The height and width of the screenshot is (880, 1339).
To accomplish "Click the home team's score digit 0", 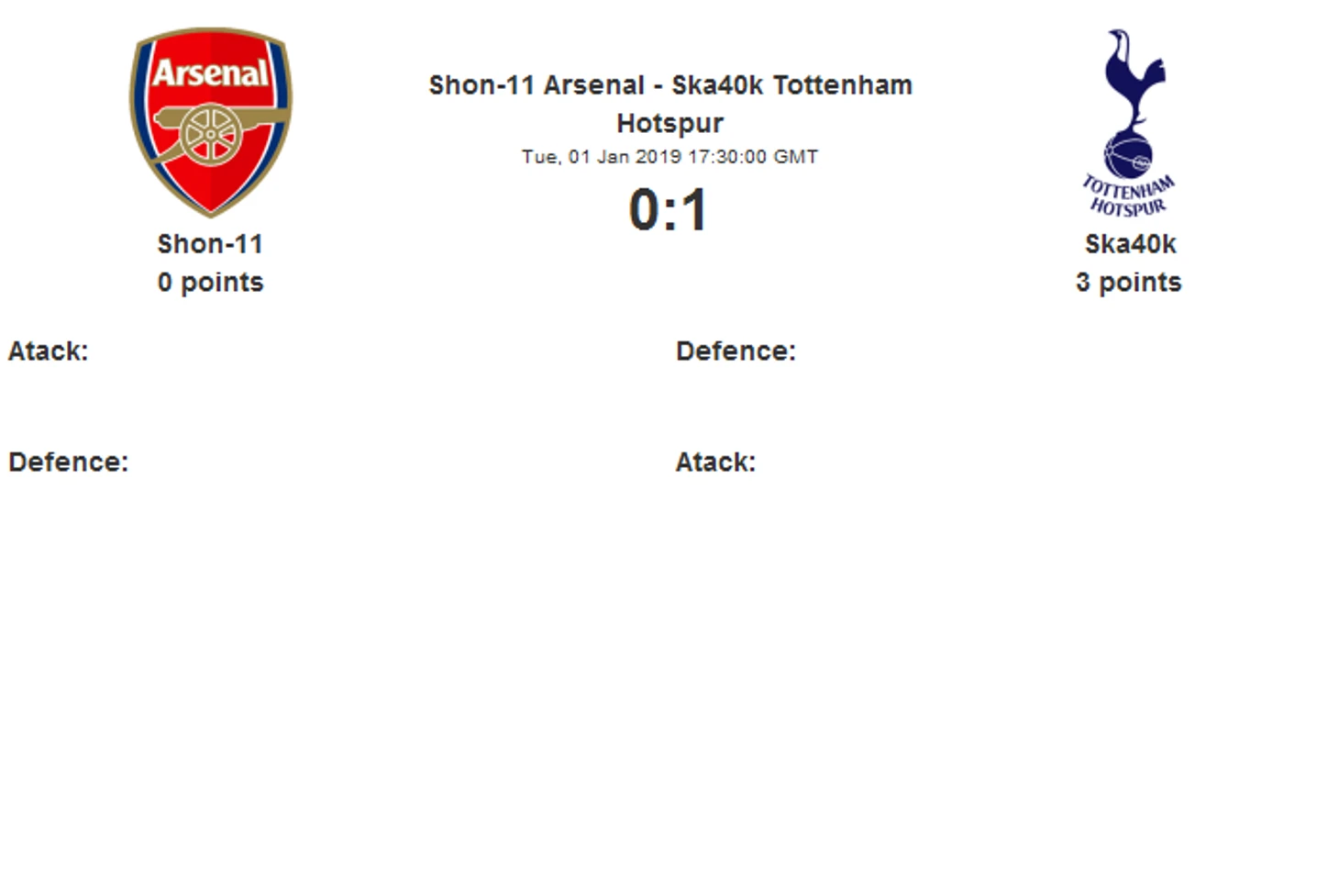I will pos(644,210).
